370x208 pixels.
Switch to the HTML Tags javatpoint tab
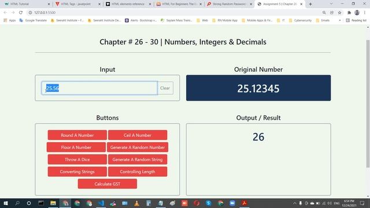click(77, 4)
